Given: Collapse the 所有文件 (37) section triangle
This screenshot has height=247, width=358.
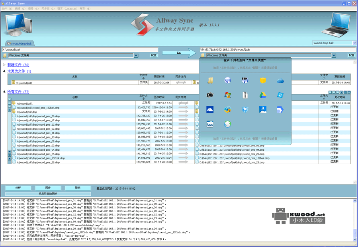Looking at the screenshot, I should click(4, 92).
